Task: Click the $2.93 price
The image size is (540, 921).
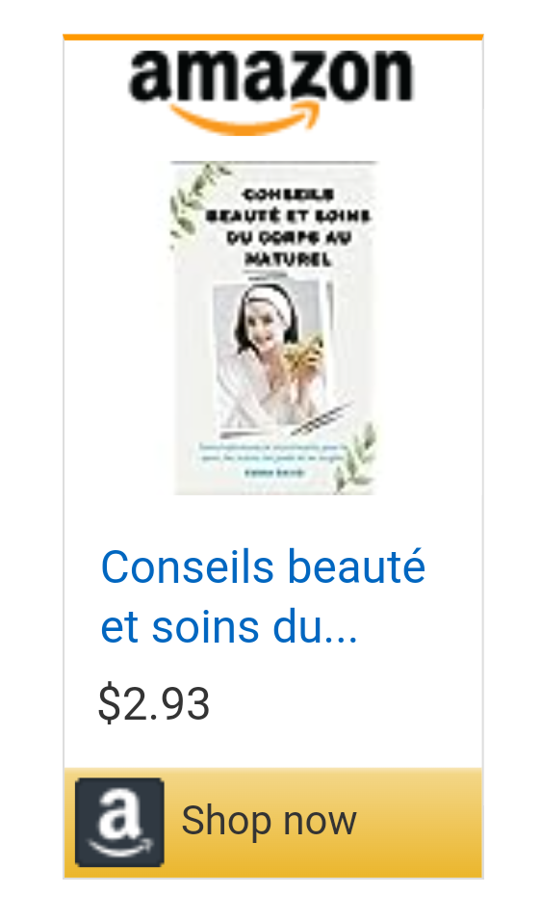Action: point(154,703)
